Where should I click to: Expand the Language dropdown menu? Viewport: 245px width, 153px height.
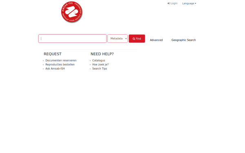pyautogui.click(x=189, y=3)
